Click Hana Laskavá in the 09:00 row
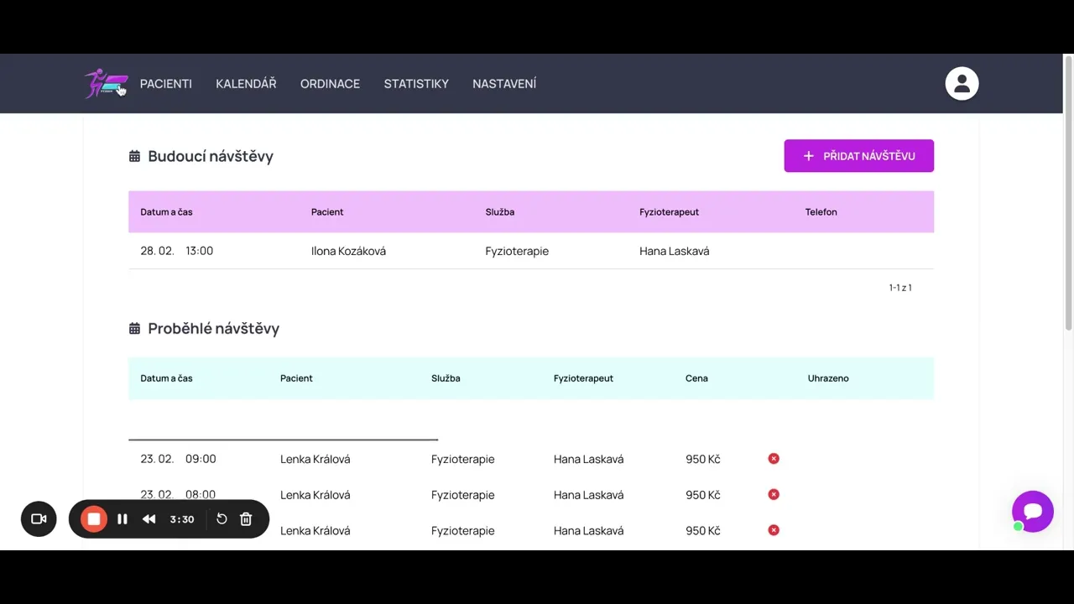This screenshot has height=604, width=1074. pyautogui.click(x=589, y=459)
